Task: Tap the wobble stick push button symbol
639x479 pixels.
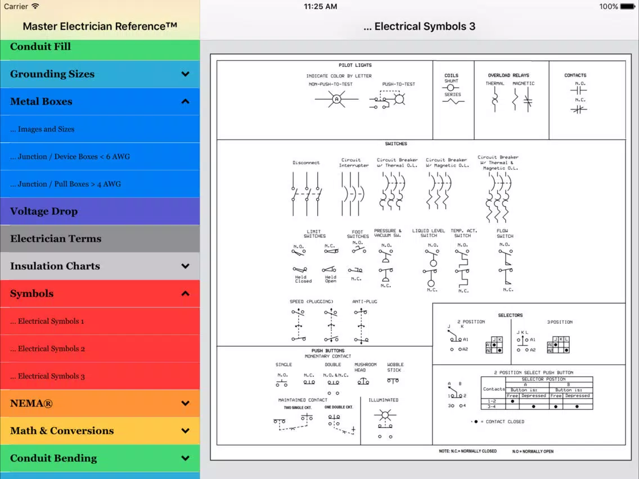Action: point(393,381)
